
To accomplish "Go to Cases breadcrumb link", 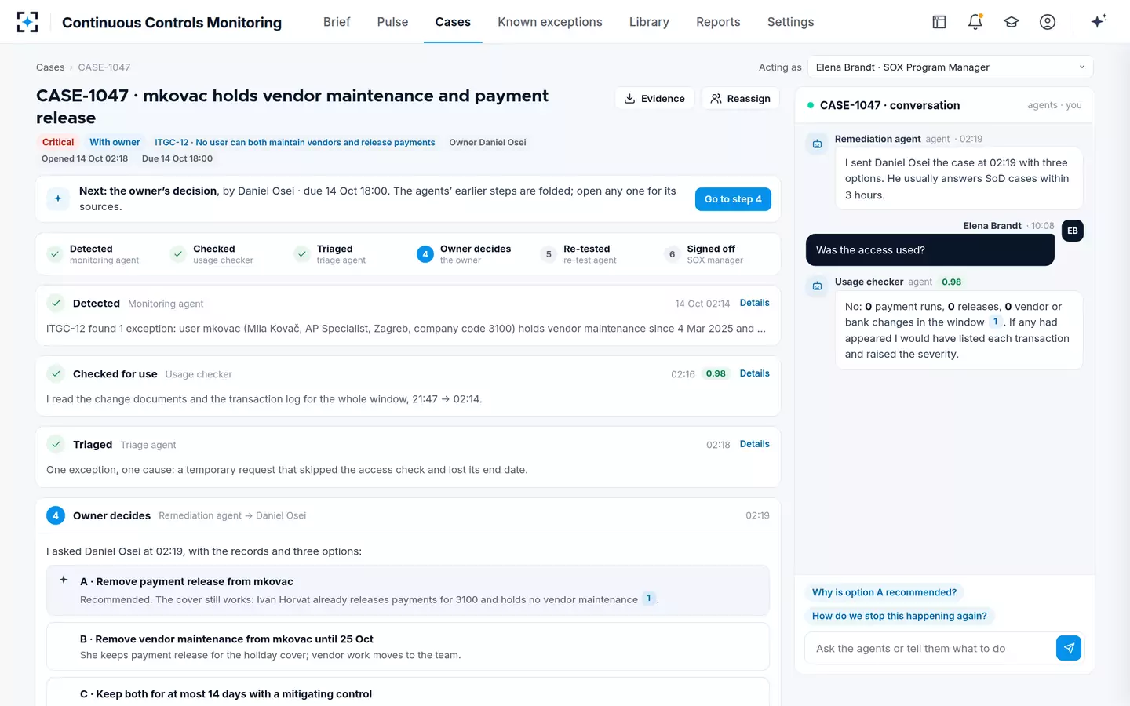I will pos(50,67).
